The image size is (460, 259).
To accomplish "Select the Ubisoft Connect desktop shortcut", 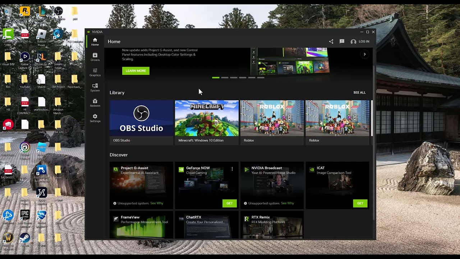I will click(x=25, y=151).
